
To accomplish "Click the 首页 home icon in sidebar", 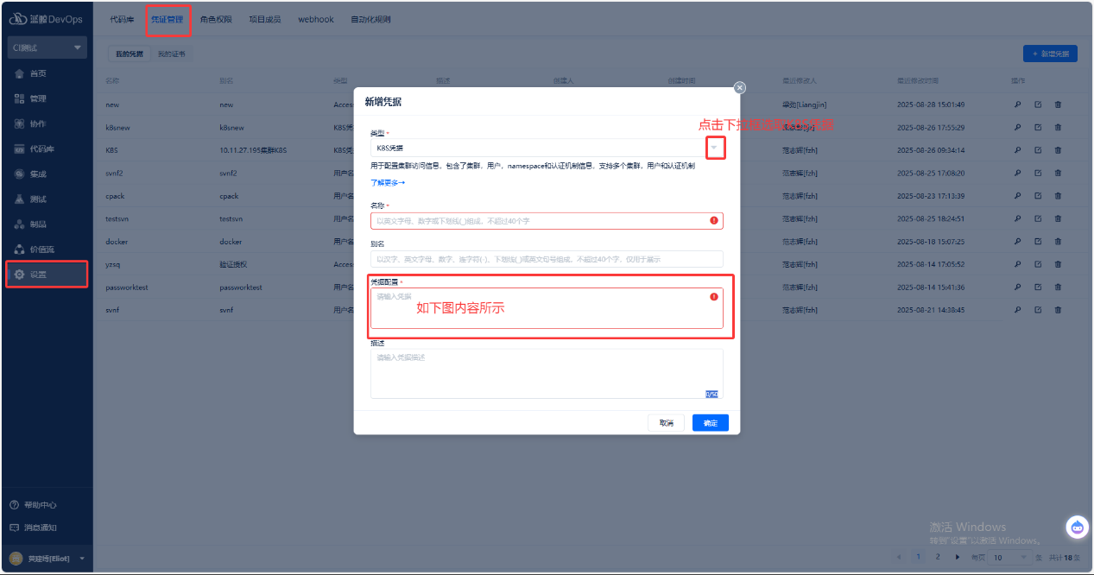I will [19, 73].
